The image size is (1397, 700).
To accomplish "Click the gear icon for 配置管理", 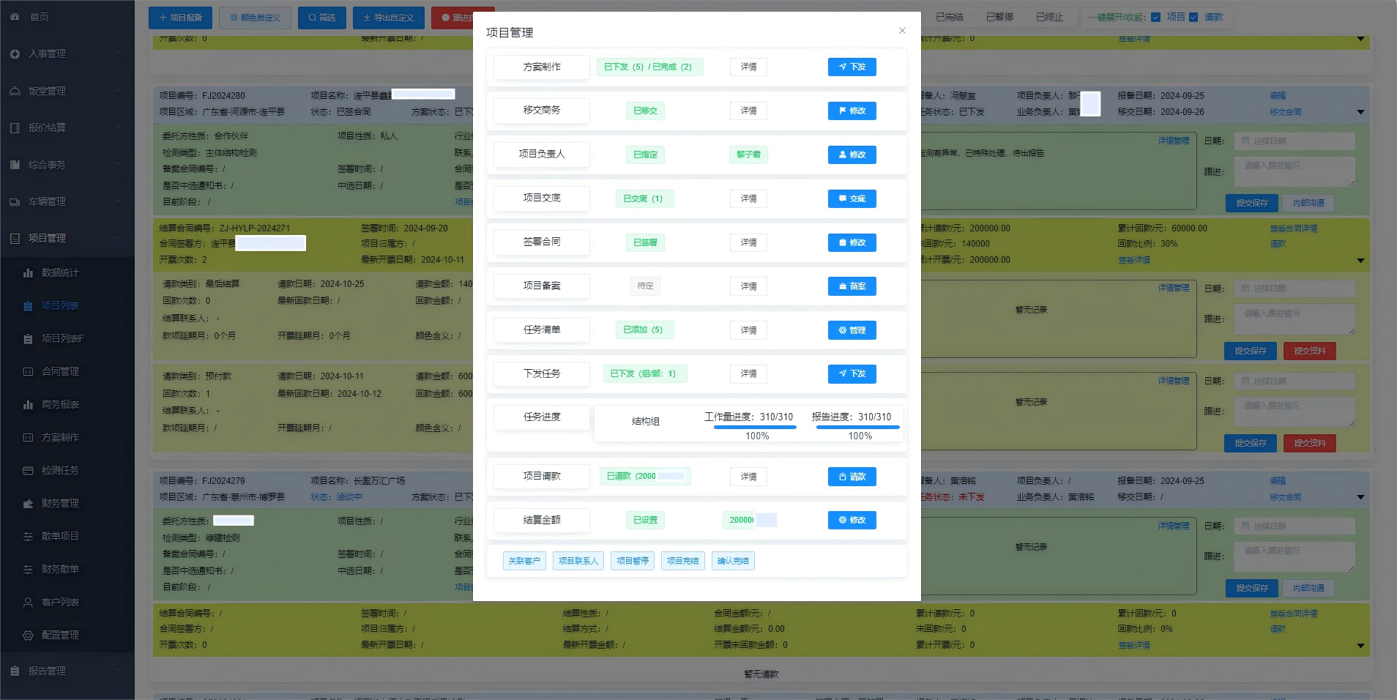I will point(28,636).
